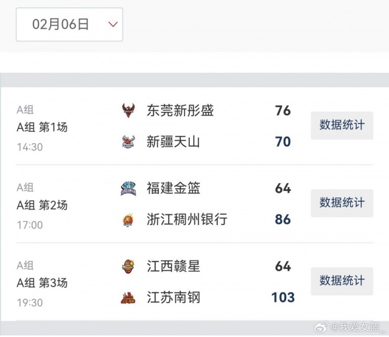The width and height of the screenshot is (389, 337).
Task: Expand date list with the red chevron
Action: pyautogui.click(x=113, y=24)
